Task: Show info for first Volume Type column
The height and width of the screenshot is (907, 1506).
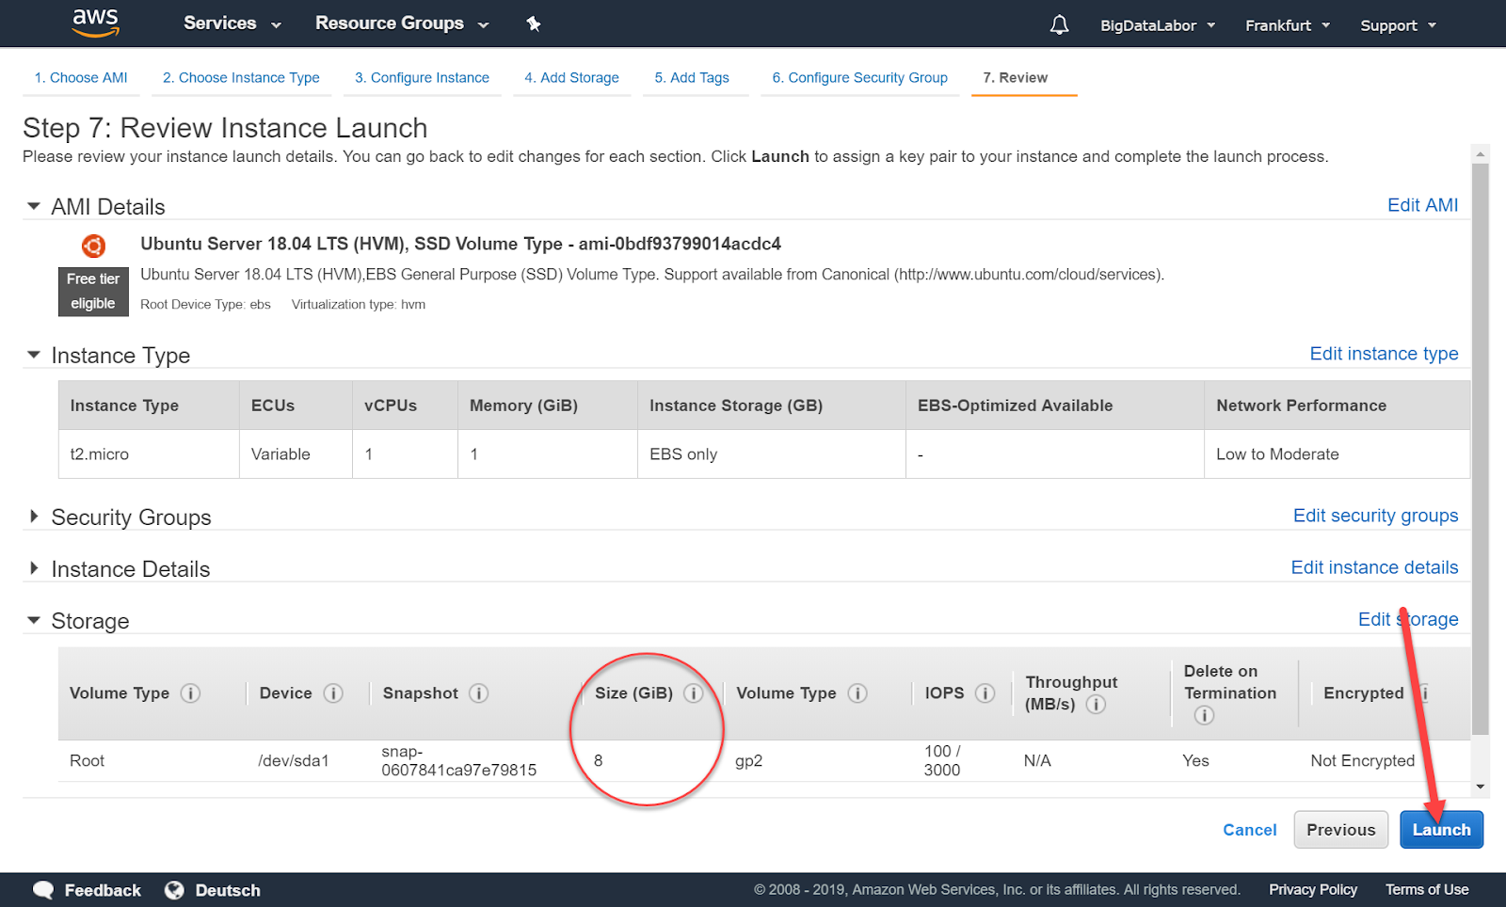Action: pyautogui.click(x=190, y=693)
